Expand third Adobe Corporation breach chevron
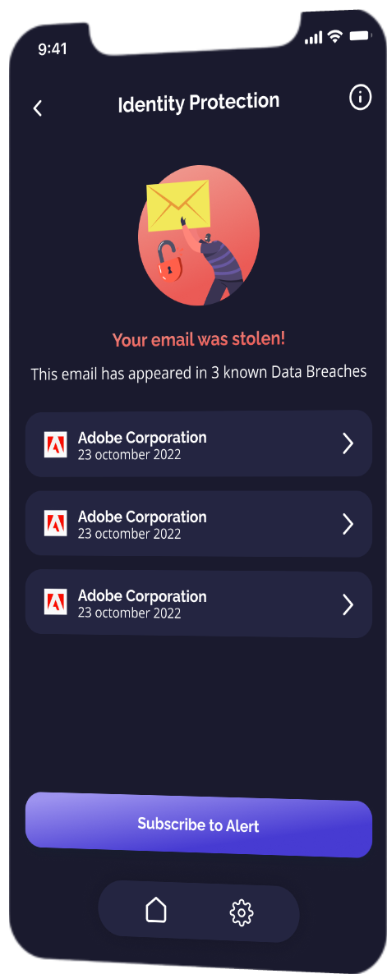 coord(348,604)
